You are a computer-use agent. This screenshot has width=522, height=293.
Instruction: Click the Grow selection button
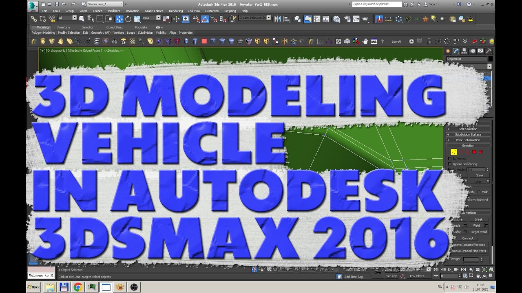tap(479, 175)
